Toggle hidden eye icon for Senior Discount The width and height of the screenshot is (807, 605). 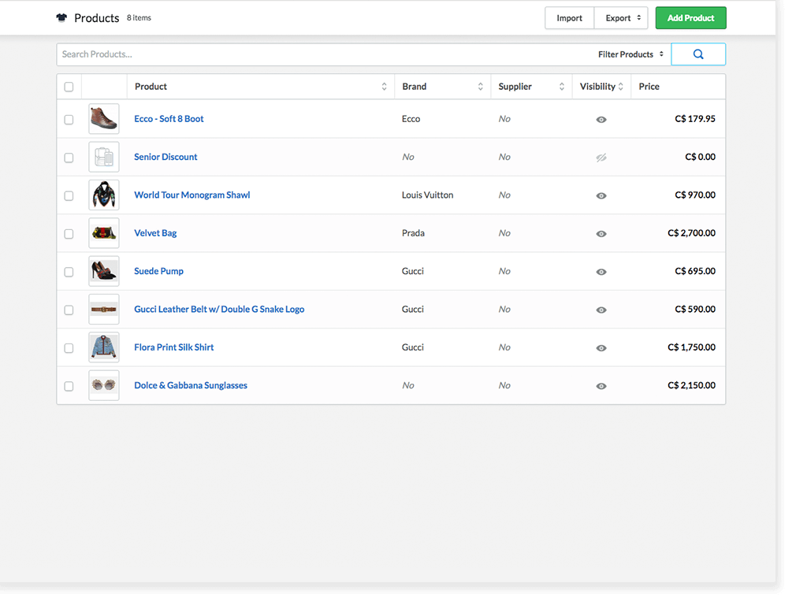[601, 158]
